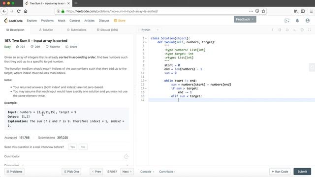This screenshot has height=177, width=315.
Task: Open Contest in the top navigation
Action: pos(75,21)
